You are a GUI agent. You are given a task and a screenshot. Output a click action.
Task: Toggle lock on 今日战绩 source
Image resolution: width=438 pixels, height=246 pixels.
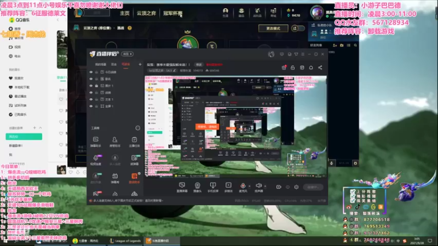pyautogui.click(x=96, y=72)
